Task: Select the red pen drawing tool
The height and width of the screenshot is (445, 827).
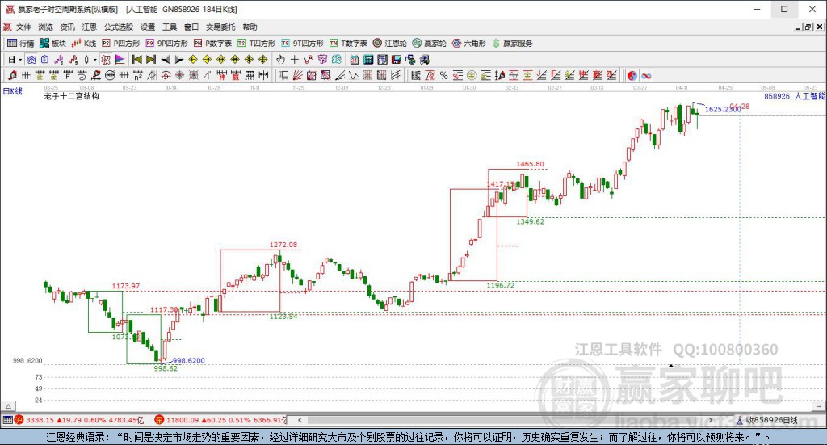Action: (11, 75)
